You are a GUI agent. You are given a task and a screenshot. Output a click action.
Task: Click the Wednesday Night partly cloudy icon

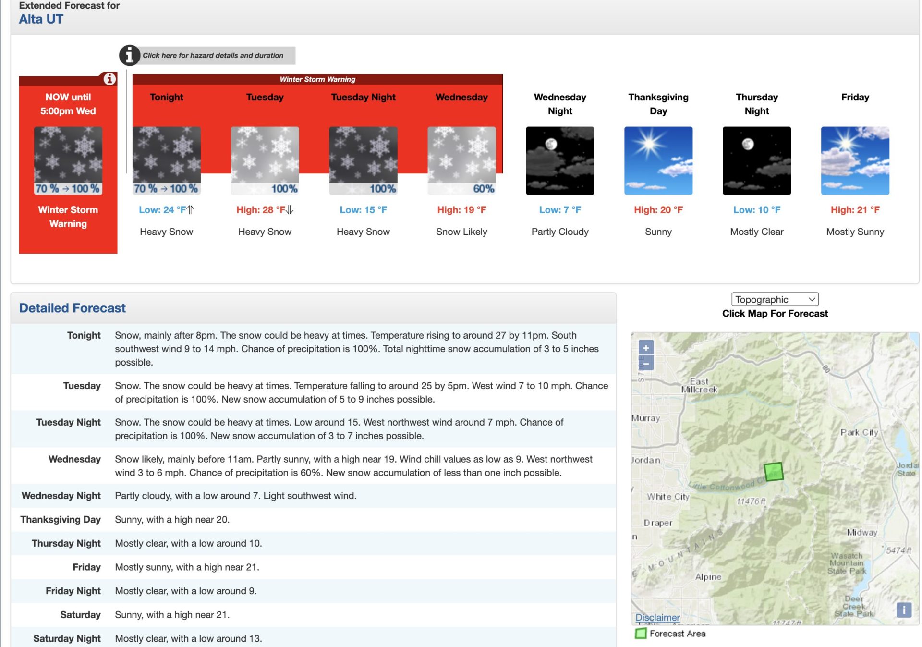[x=560, y=160]
